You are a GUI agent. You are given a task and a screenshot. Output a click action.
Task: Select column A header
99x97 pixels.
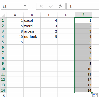[x=15, y=15]
